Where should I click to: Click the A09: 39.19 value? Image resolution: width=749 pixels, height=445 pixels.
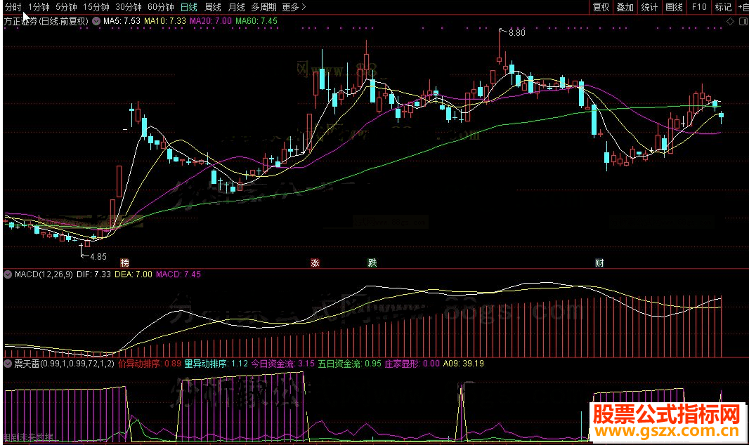coord(463,364)
